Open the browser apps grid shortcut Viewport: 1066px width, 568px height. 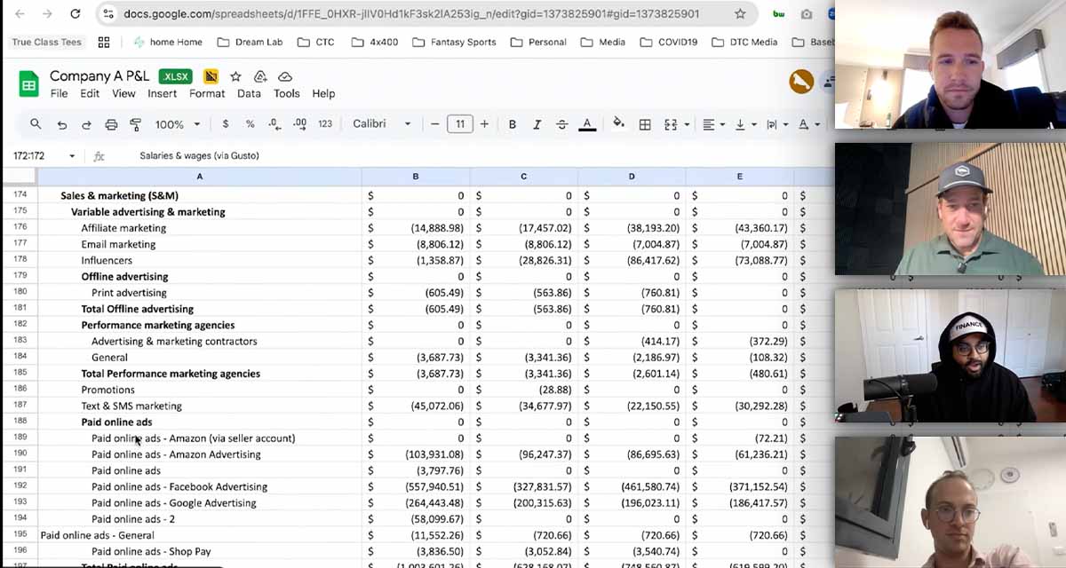click(104, 42)
